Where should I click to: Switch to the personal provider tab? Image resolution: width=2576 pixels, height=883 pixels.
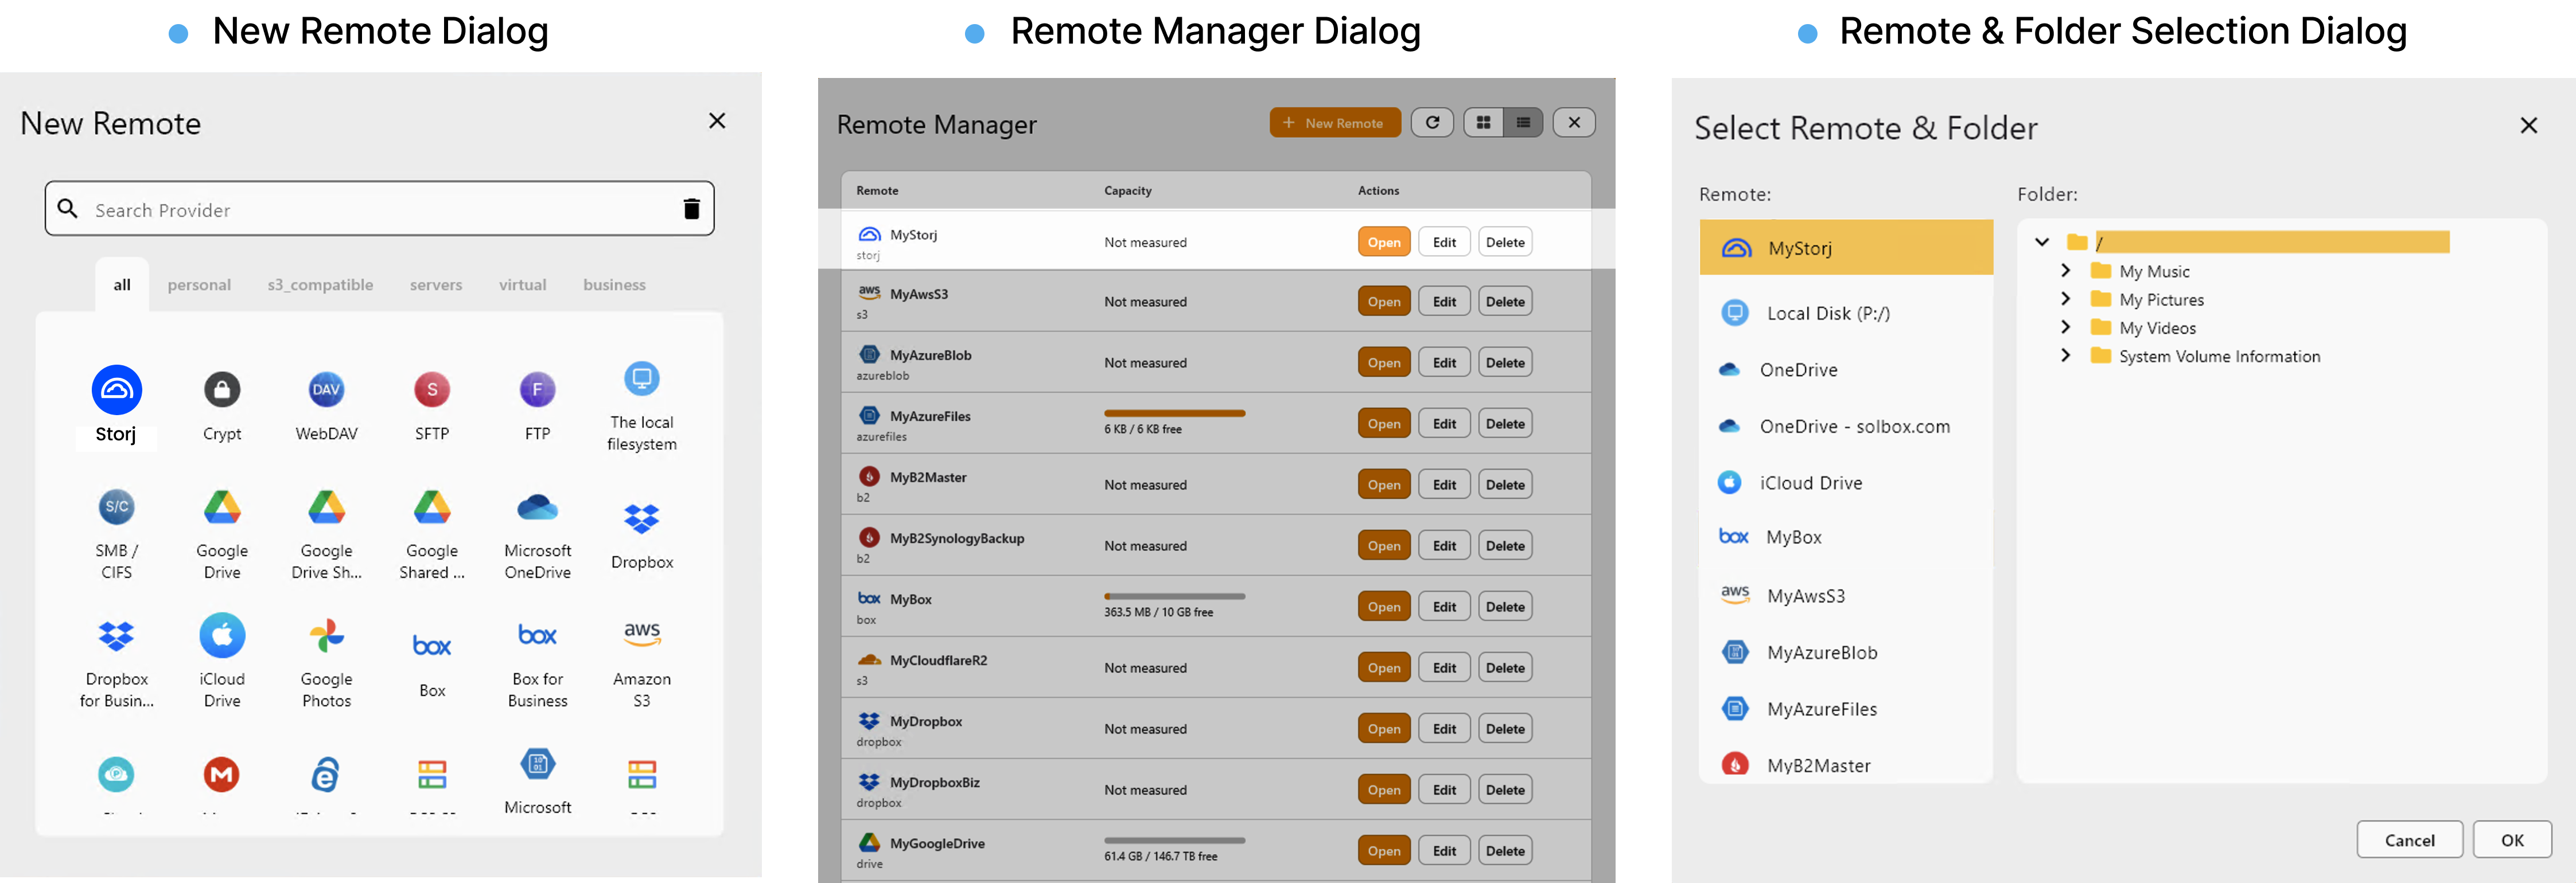coord(199,284)
